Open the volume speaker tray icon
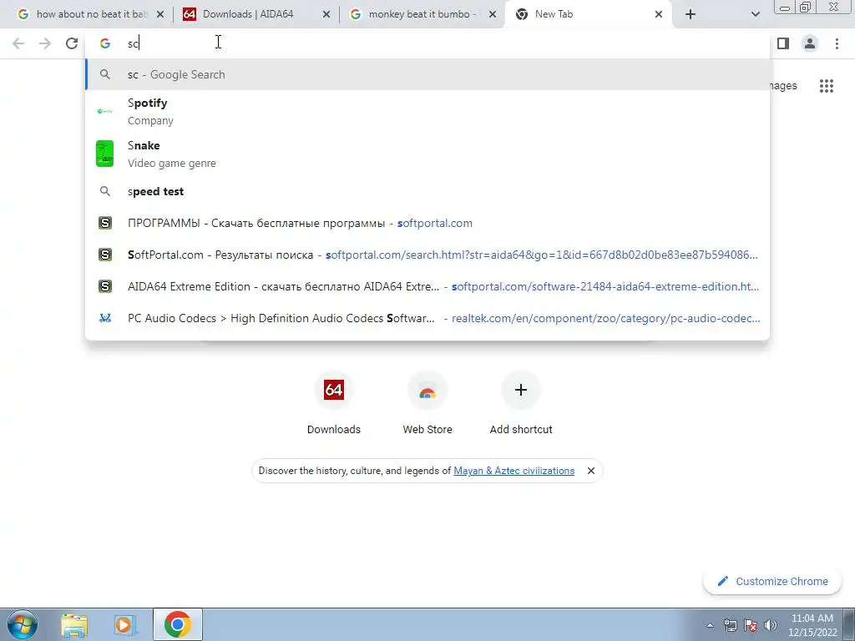This screenshot has width=855, height=641. 771,625
